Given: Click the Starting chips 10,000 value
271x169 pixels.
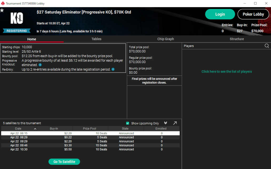Looking at the screenshot, I should tap(27, 47).
